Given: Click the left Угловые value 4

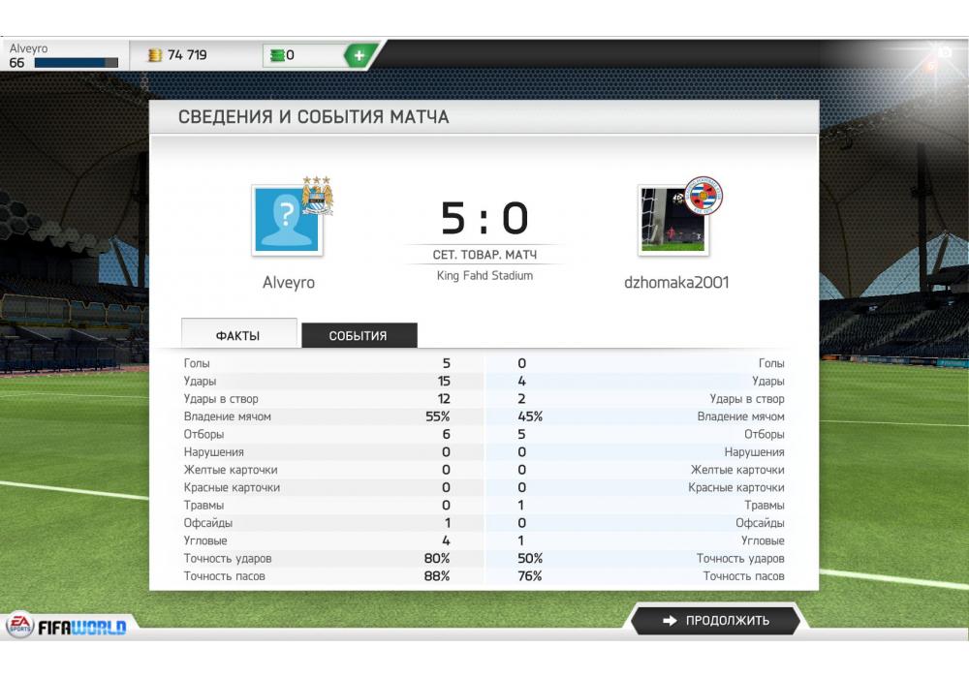Looking at the screenshot, I should (x=446, y=540).
